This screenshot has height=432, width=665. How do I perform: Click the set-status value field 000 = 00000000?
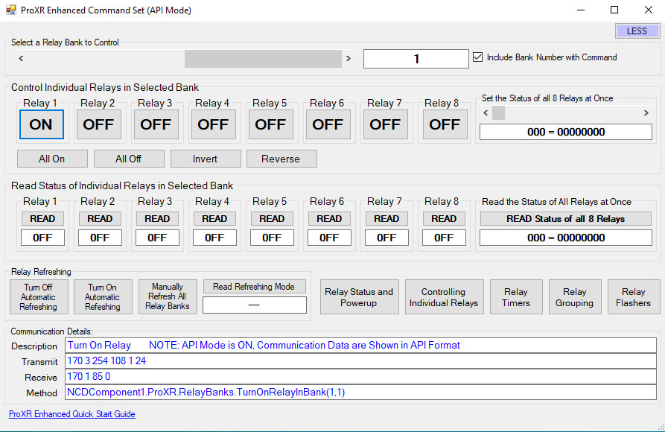click(x=566, y=132)
